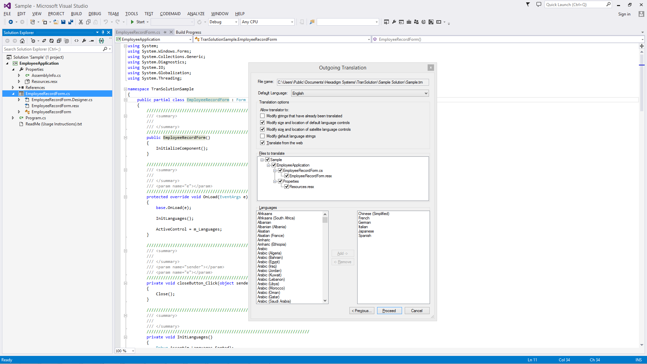Click the Find in Files toolbar icon
The height and width of the screenshot is (364, 647).
tap(312, 22)
